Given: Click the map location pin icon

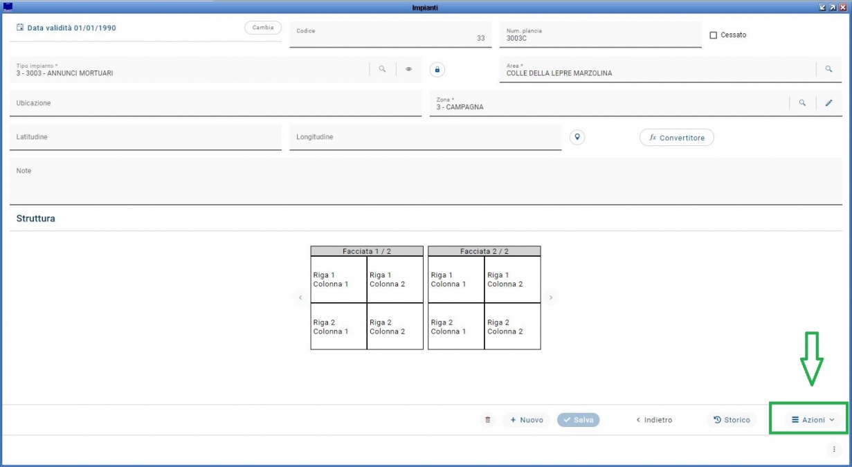Looking at the screenshot, I should (577, 137).
